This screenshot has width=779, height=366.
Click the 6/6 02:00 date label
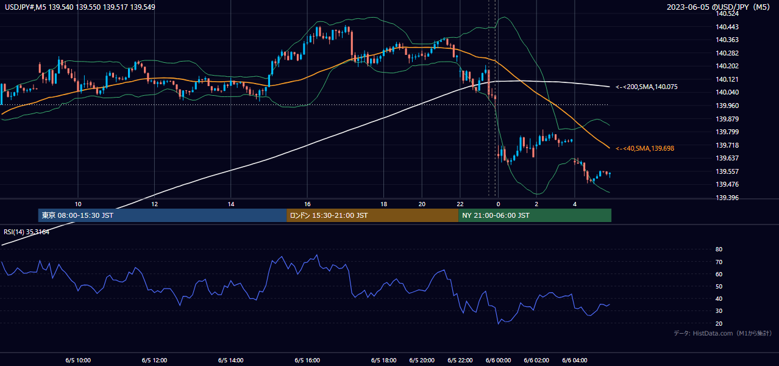coord(536,361)
